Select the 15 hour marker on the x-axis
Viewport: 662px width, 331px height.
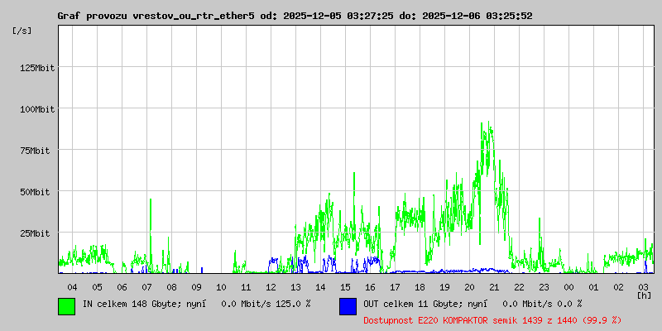pyautogui.click(x=345, y=286)
